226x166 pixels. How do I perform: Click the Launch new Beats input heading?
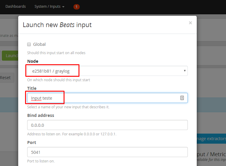pyautogui.click(x=57, y=25)
